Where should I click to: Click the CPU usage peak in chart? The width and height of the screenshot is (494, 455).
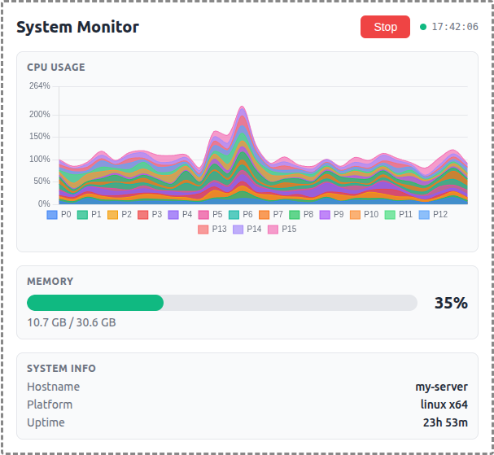242,107
